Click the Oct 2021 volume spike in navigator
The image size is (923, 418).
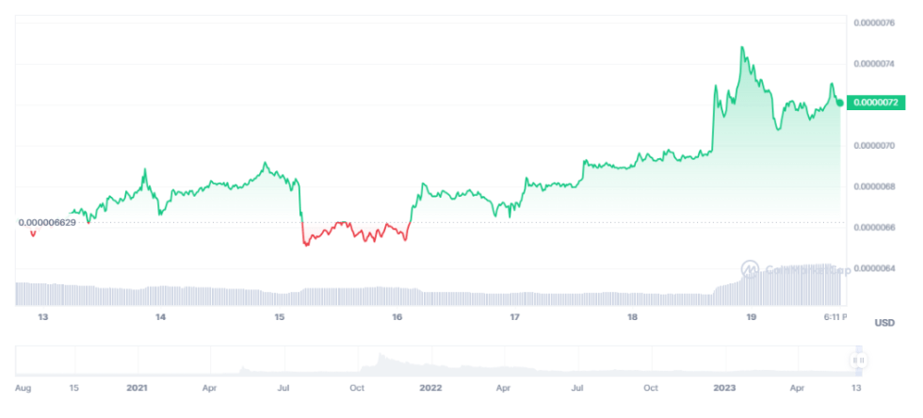point(381,358)
